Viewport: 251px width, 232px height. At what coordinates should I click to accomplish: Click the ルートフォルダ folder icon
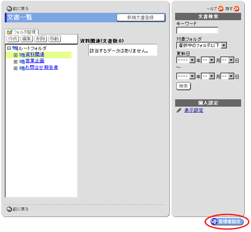[x=15, y=48]
